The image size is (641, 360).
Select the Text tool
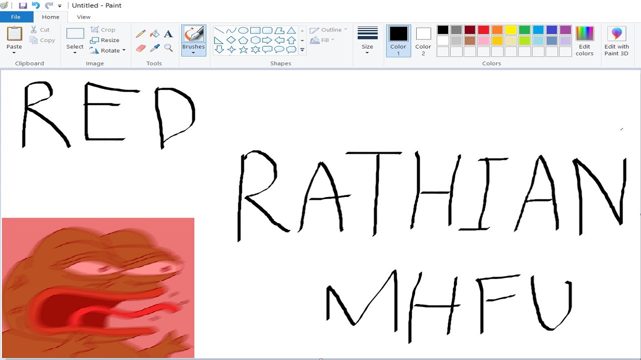pos(168,34)
